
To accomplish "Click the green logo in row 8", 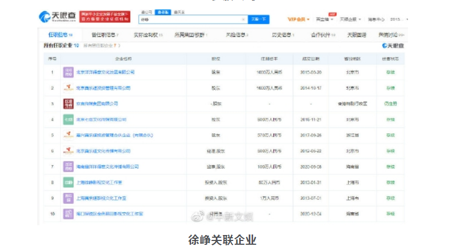I will coord(68,182).
